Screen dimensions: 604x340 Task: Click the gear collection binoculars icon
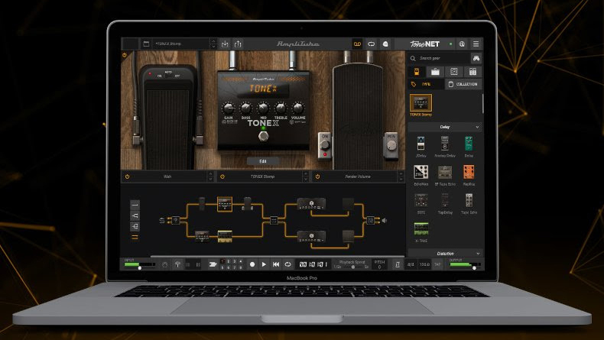[476, 58]
